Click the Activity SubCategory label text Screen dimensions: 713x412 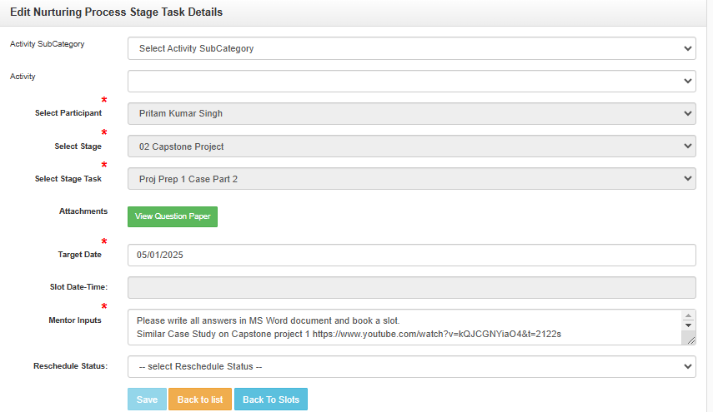(x=47, y=44)
